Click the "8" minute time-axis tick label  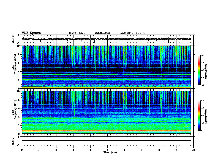[x=159, y=150]
